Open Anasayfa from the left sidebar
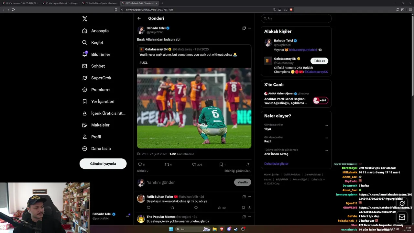This screenshot has height=233, width=414. [95, 31]
